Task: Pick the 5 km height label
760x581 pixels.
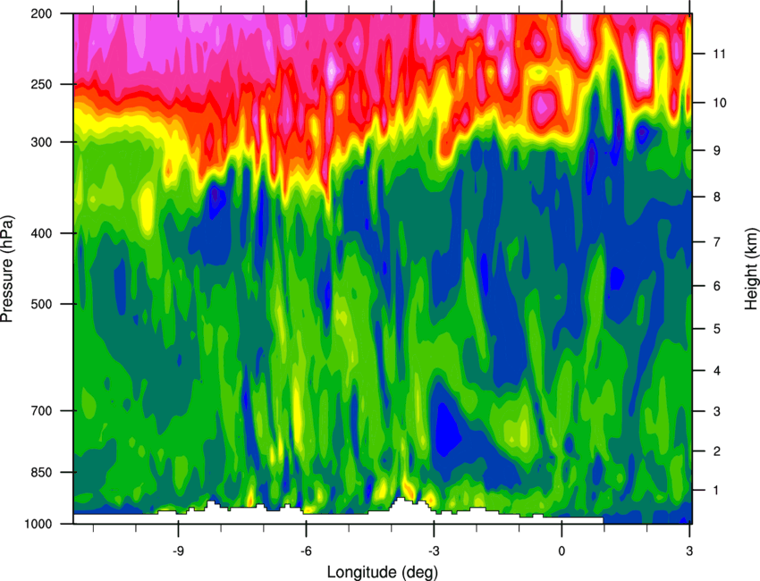Action: [716, 329]
